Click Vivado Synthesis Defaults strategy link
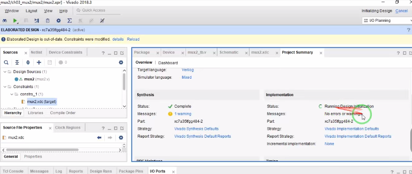The height and width of the screenshot is (174, 412). pos(196,129)
